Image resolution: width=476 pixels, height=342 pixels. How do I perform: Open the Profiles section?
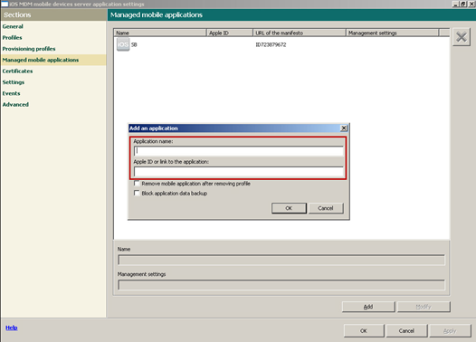pos(12,38)
